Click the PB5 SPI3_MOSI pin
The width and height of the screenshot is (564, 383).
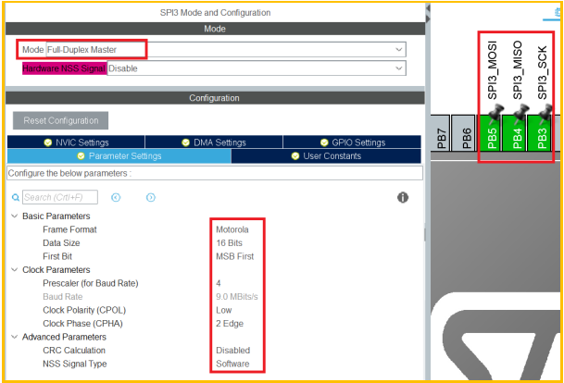point(494,140)
